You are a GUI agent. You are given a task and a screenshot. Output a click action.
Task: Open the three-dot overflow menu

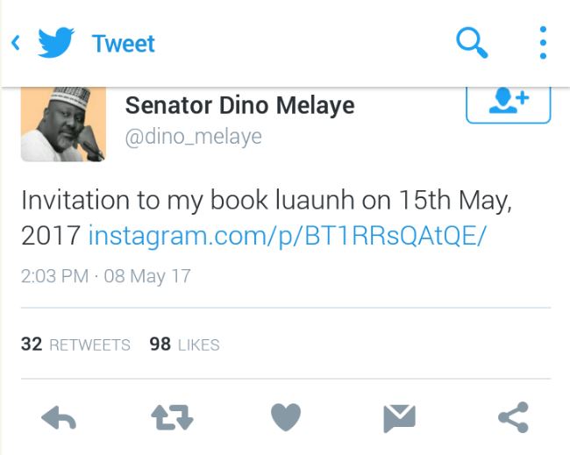pyautogui.click(x=543, y=42)
